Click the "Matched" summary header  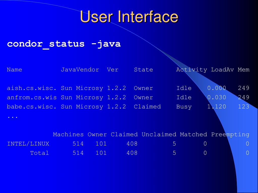[x=193, y=134]
